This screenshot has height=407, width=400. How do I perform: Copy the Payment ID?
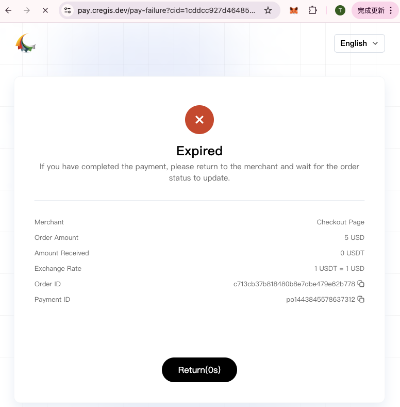tap(361, 300)
